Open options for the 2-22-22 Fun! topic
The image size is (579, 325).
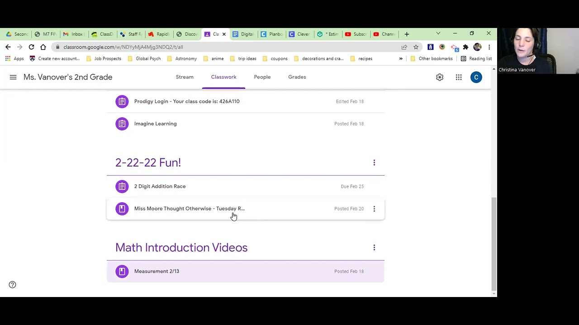(x=374, y=162)
